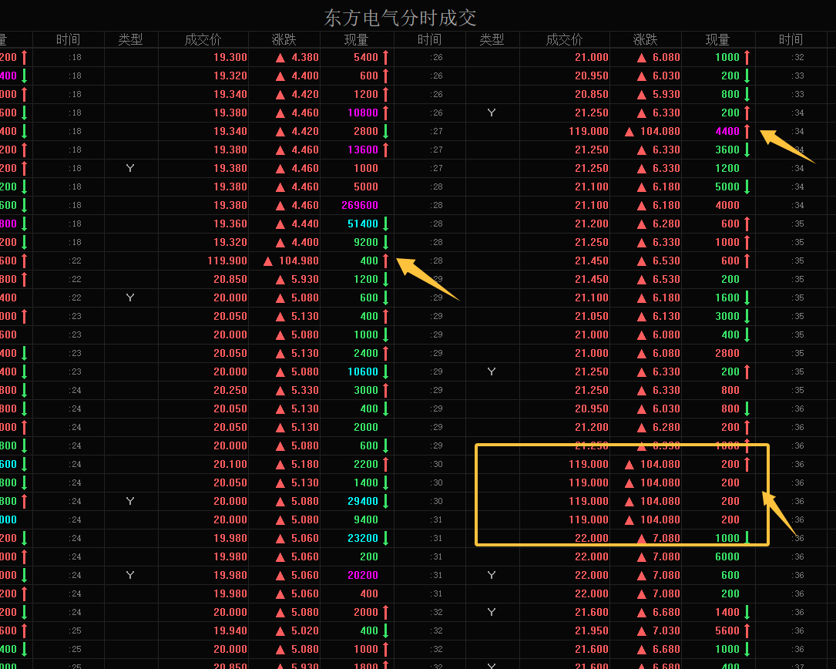Image resolution: width=836 pixels, height=669 pixels.
Task: Click the 20.250 price cell
Action: tap(230, 390)
